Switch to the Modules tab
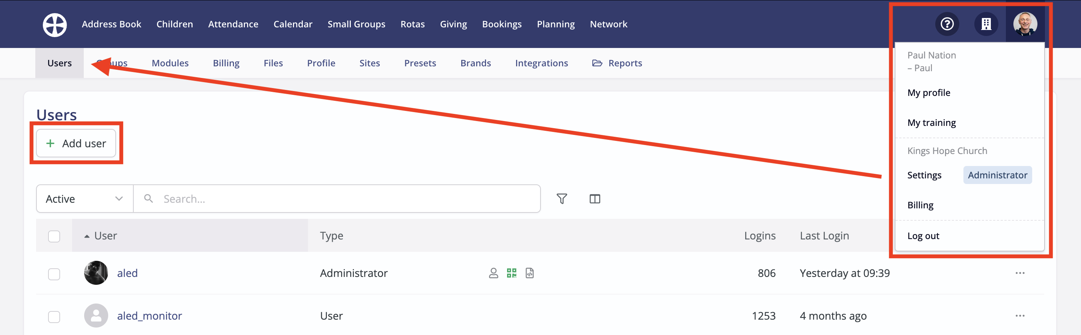Image resolution: width=1081 pixels, height=335 pixels. (x=170, y=63)
